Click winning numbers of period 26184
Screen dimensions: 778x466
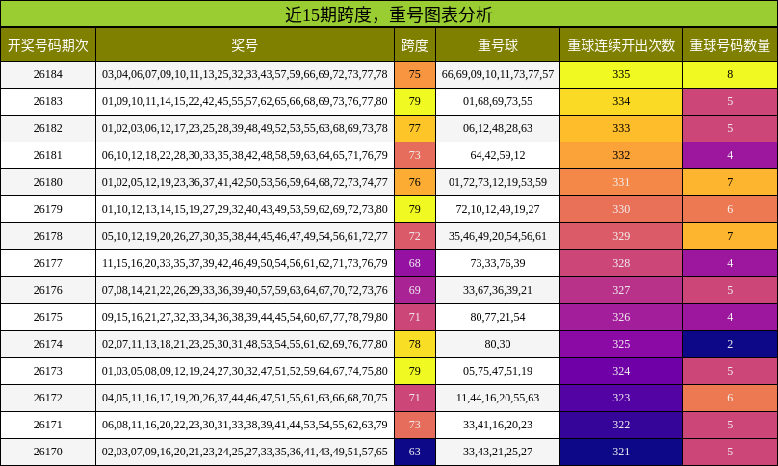pos(246,74)
